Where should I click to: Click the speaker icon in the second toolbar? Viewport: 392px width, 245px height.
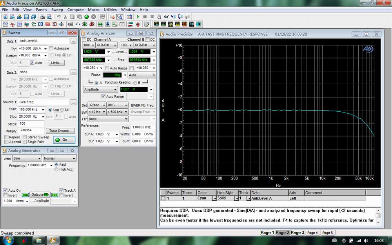click(62, 24)
